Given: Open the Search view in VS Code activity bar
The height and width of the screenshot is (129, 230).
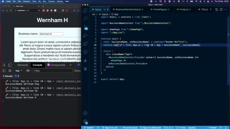Looking at the screenshot, I should [85, 19].
